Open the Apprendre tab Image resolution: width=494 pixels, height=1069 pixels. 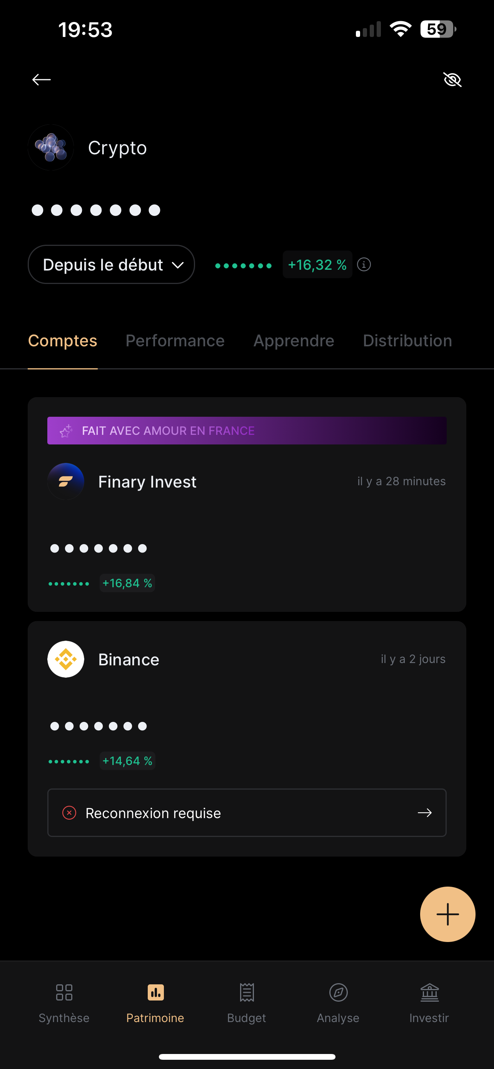pos(294,341)
